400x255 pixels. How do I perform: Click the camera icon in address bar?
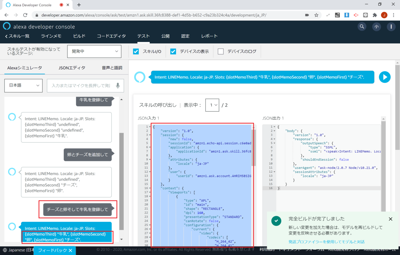[307, 15]
